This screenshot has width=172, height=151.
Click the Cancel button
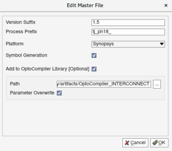click(135, 143)
